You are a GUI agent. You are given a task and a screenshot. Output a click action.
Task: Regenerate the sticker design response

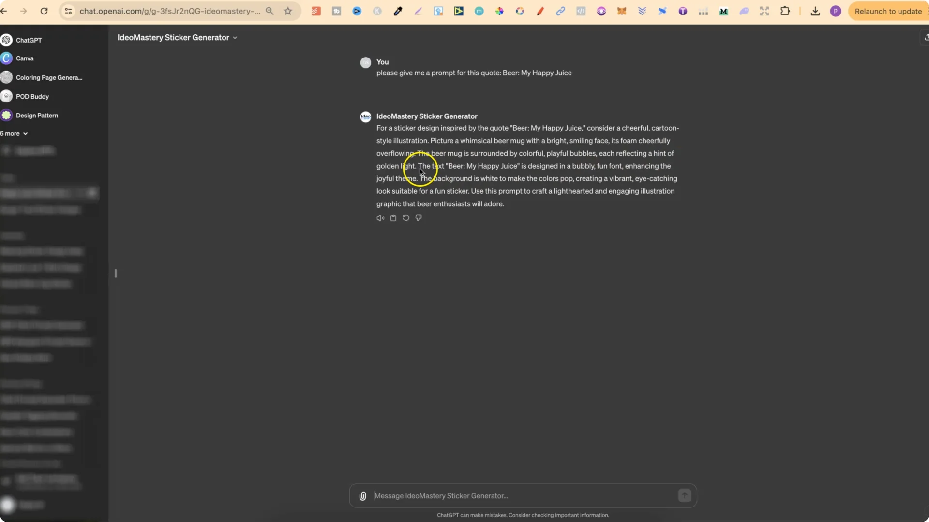tap(405, 218)
